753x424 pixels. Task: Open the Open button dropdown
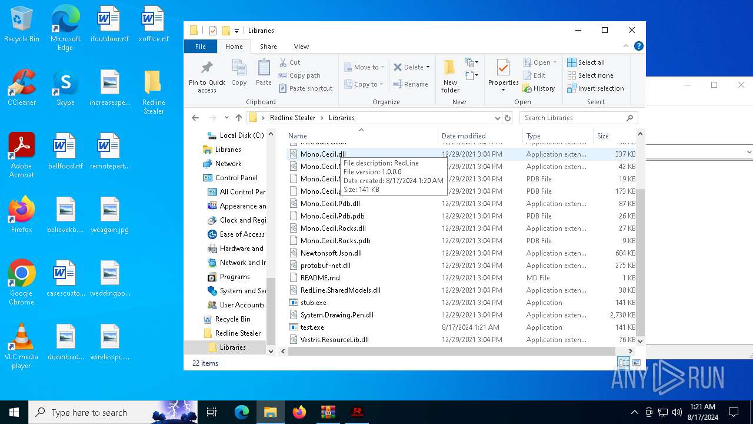click(555, 62)
